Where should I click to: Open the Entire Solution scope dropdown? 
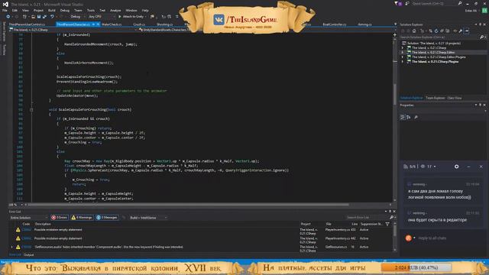tap(29, 218)
